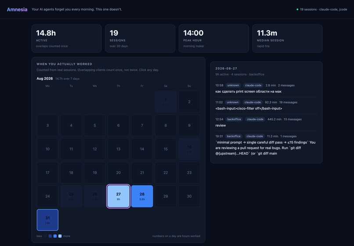Open the 14.8h Active stat card
354x246 pixels.
point(67,38)
